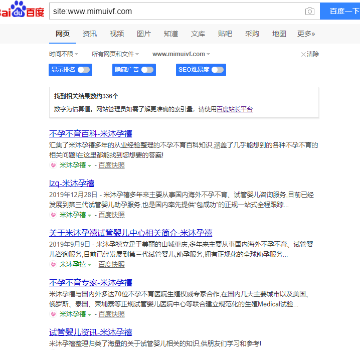Switch to the 贴吧 tab
The image size is (360, 350).
point(225,34)
